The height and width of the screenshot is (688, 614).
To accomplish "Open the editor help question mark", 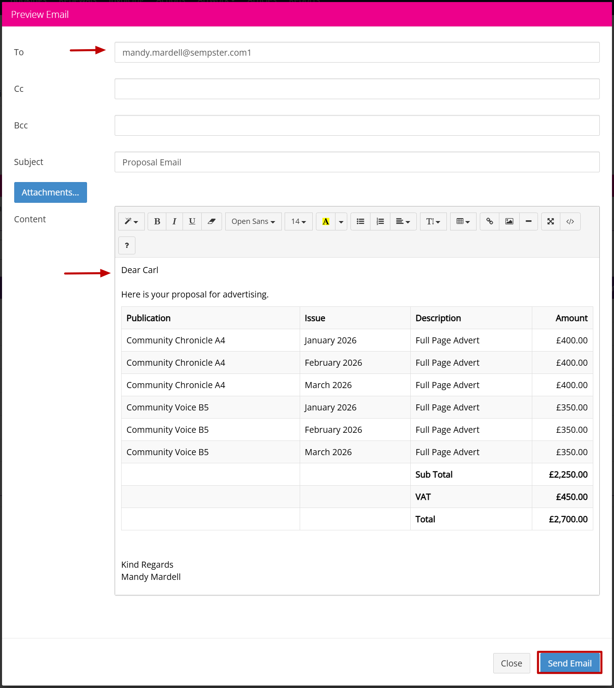I will pos(127,245).
